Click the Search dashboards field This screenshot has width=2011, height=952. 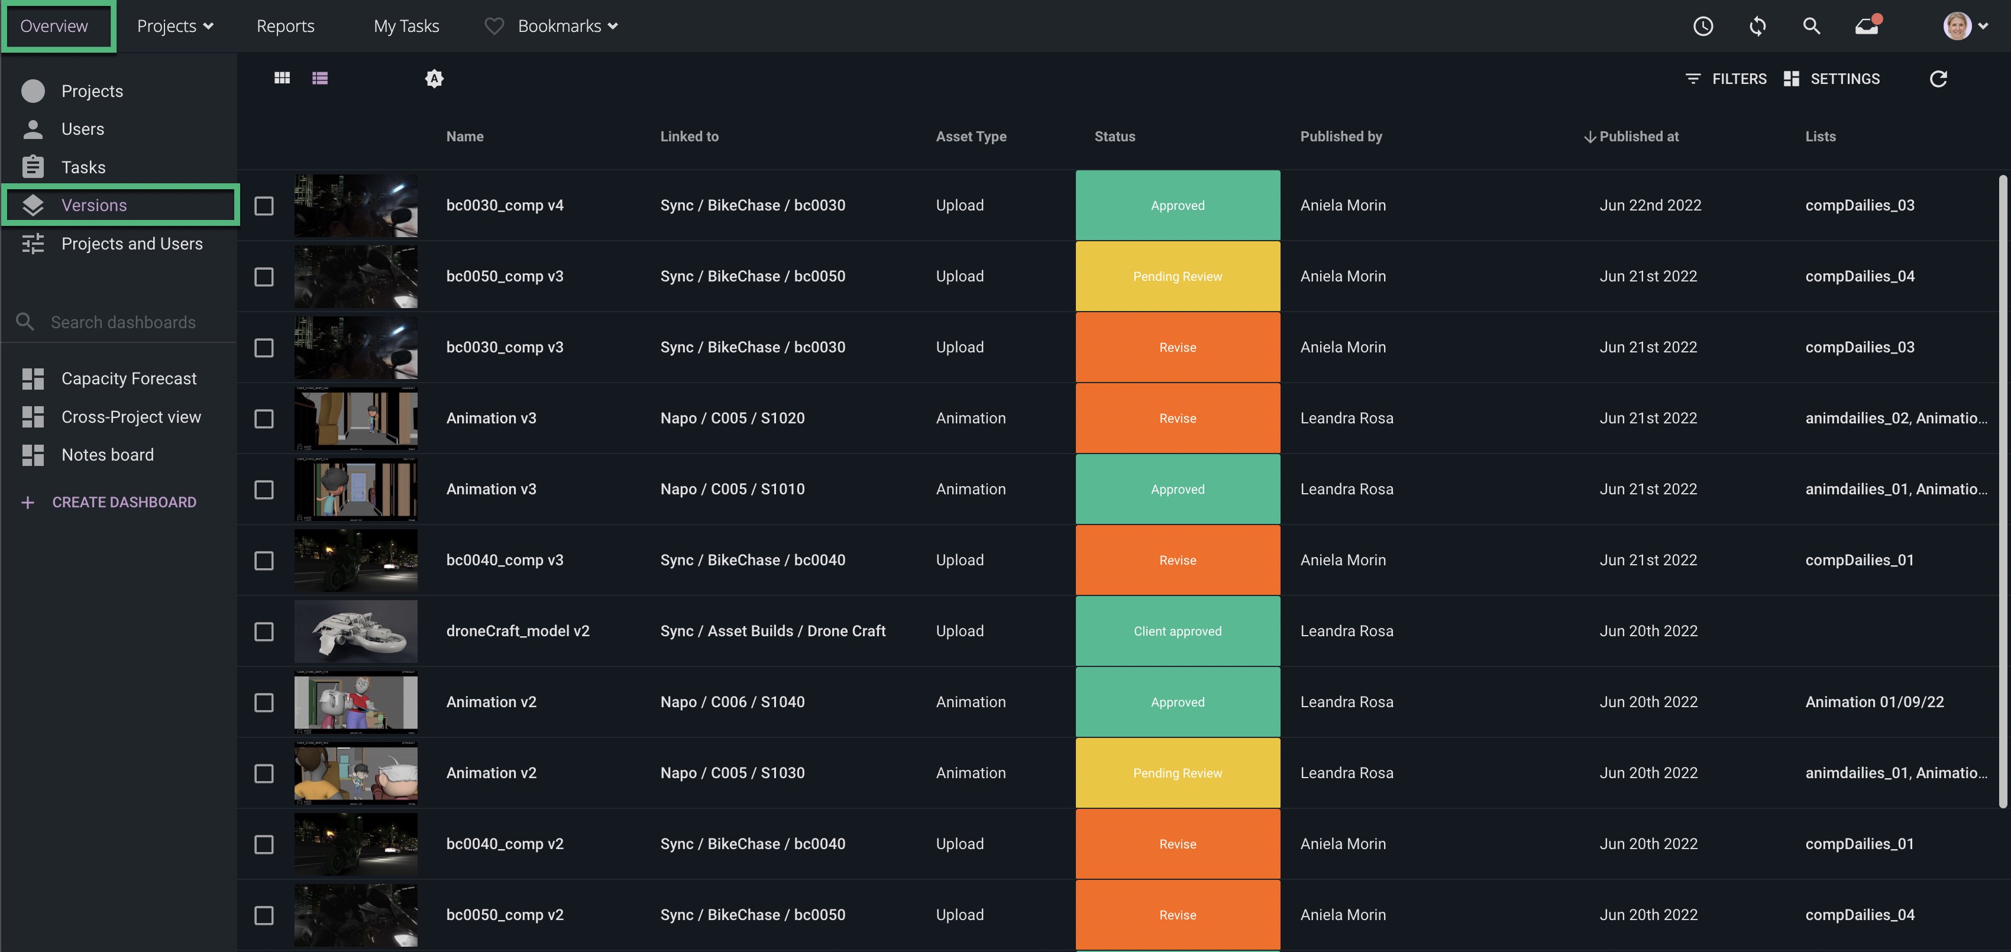pyautogui.click(x=124, y=322)
